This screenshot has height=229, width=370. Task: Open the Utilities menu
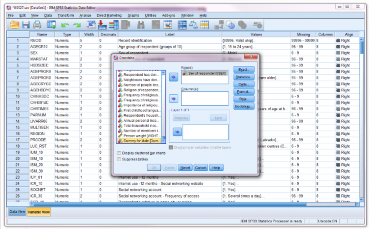coord(151,15)
